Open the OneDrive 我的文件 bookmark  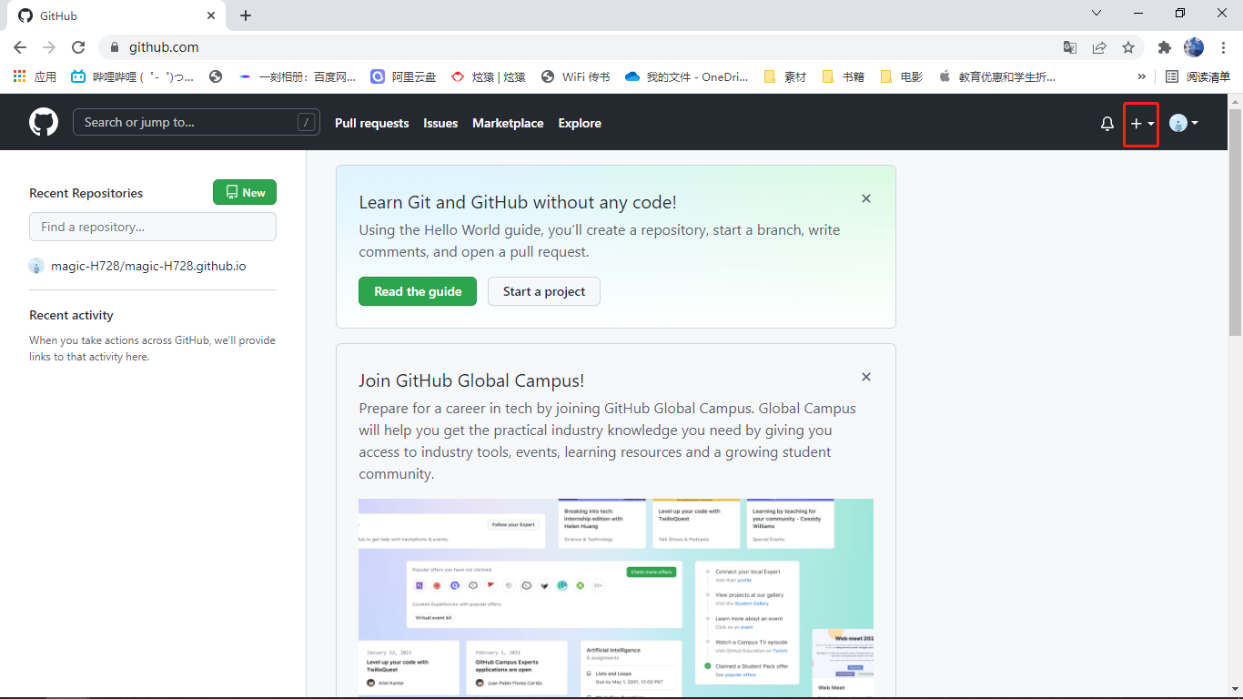coord(687,76)
